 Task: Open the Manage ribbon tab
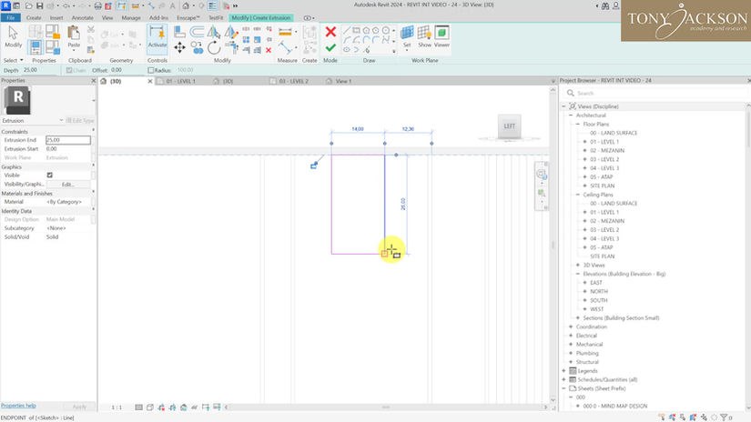131,17
